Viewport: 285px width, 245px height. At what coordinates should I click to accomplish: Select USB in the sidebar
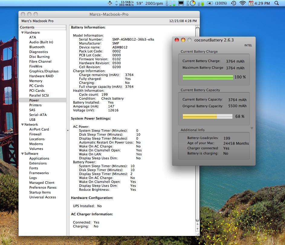[32, 120]
